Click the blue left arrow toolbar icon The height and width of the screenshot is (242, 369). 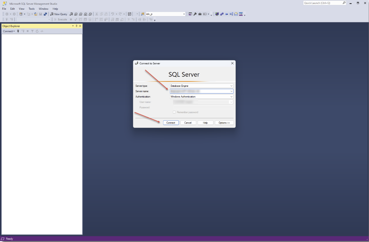click(227, 14)
